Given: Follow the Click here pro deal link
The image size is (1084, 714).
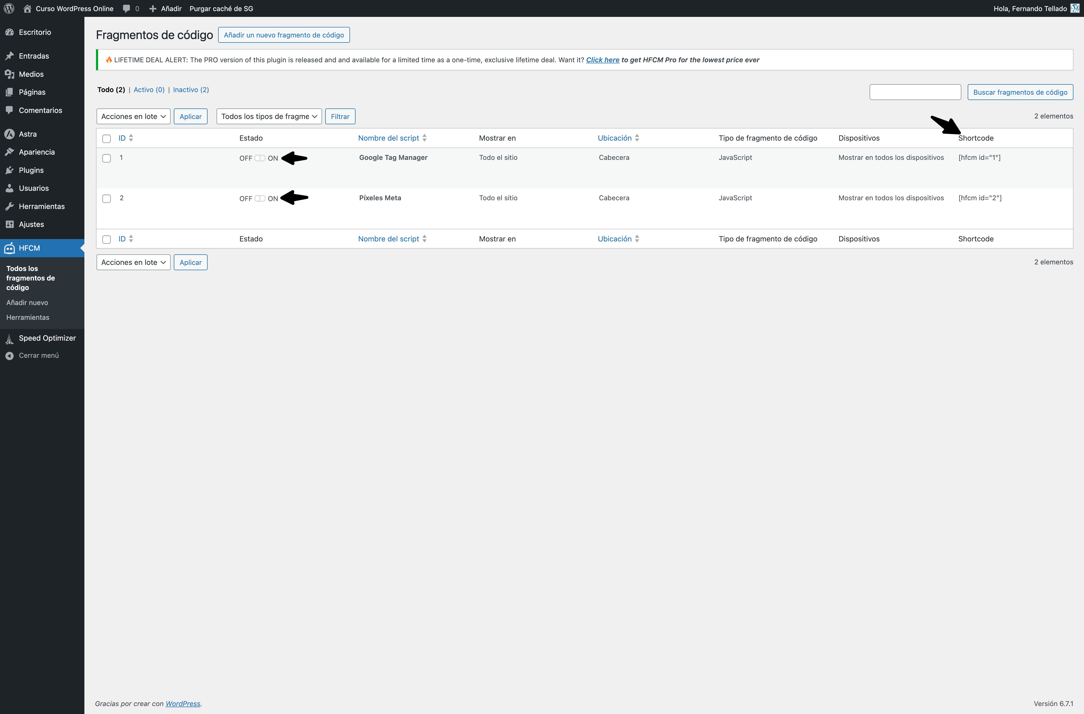Looking at the screenshot, I should [602, 60].
